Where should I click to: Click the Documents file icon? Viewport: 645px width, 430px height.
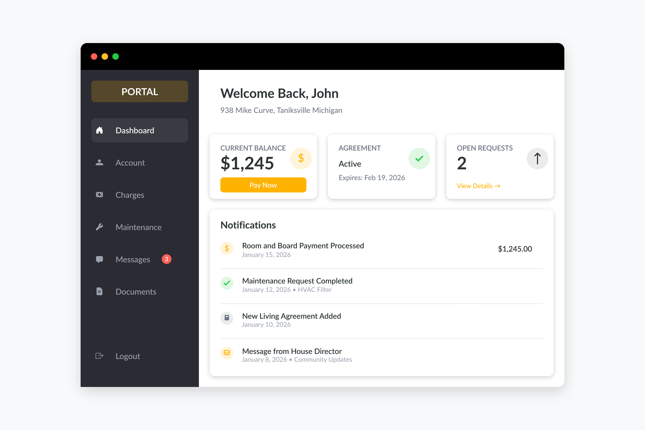(99, 291)
